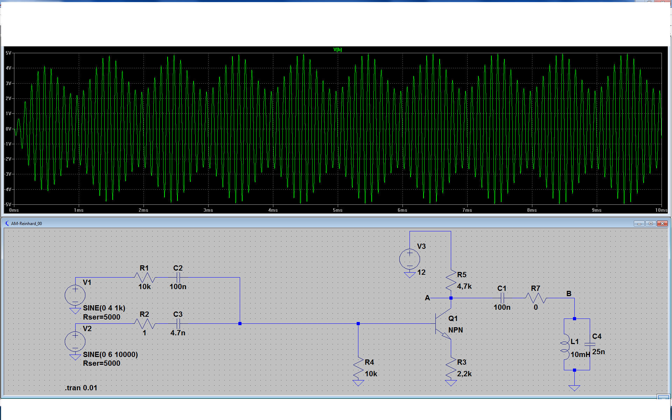Click the 5ms label on the time axis

[338, 210]
